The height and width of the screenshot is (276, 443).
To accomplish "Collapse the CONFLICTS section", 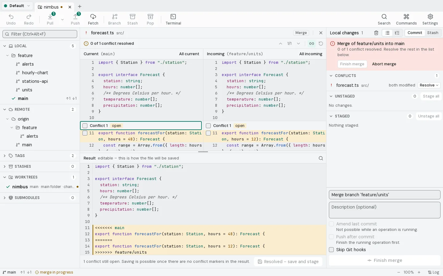I will point(331,76).
